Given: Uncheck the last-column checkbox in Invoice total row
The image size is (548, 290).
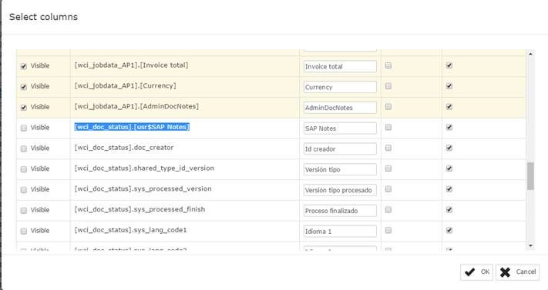Looking at the screenshot, I should point(449,65).
